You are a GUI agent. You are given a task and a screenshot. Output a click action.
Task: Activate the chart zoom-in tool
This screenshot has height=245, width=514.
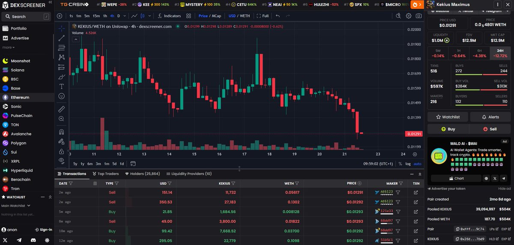61,118
